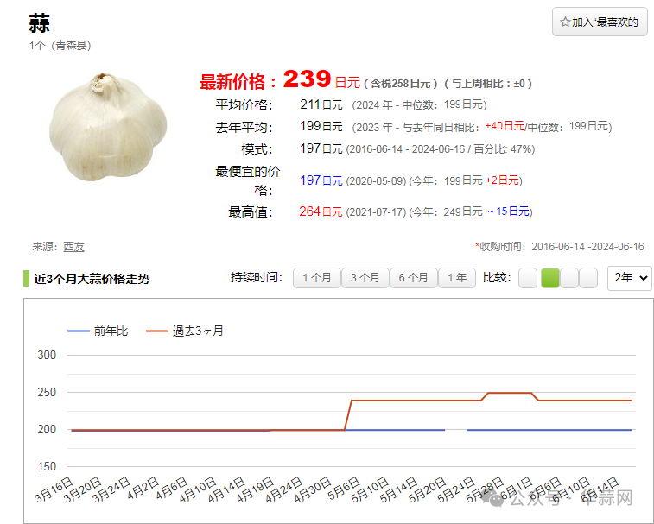Open the garlic product image
The width and height of the screenshot is (654, 524).
pos(108,127)
